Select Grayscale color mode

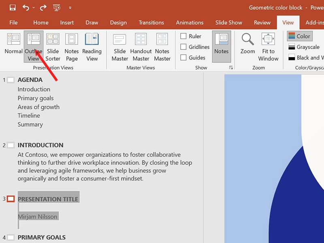(304, 47)
